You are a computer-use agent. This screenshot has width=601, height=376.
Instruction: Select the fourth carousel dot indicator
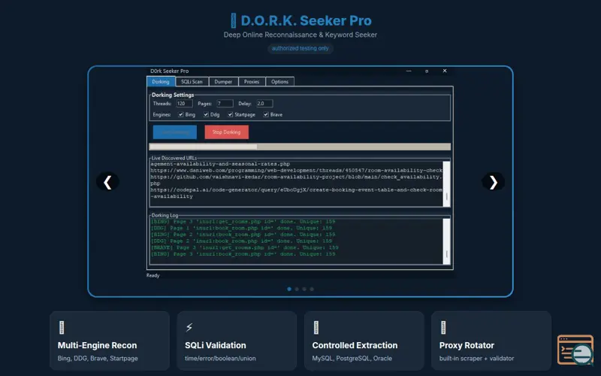click(312, 290)
